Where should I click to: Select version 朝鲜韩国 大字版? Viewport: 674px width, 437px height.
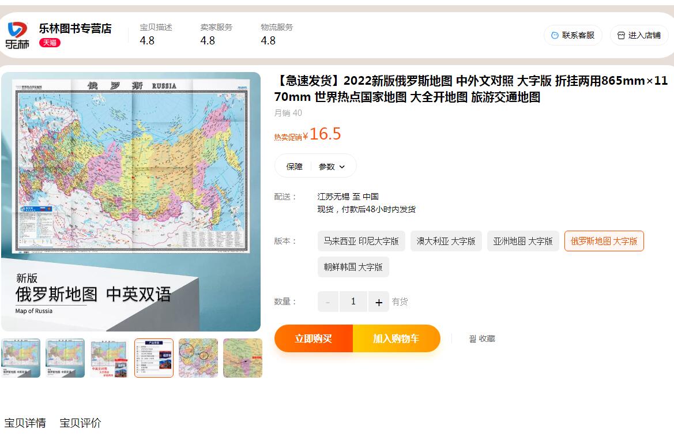point(353,267)
